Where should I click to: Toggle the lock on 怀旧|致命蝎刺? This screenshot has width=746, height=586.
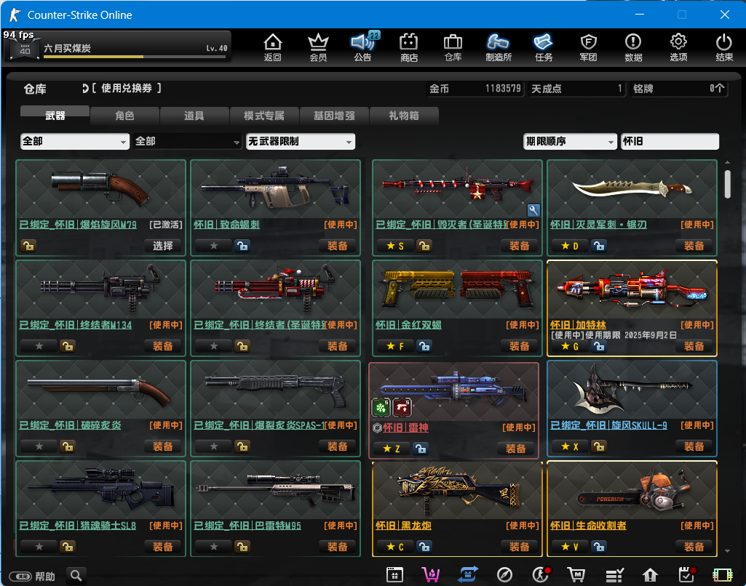[242, 246]
